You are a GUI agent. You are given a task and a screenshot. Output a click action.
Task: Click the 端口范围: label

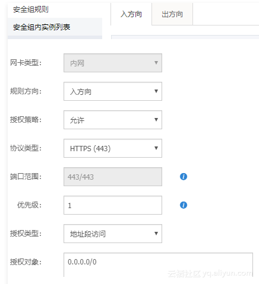(x=26, y=177)
